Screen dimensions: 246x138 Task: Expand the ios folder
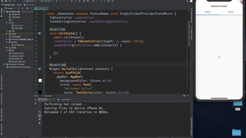[7, 50]
